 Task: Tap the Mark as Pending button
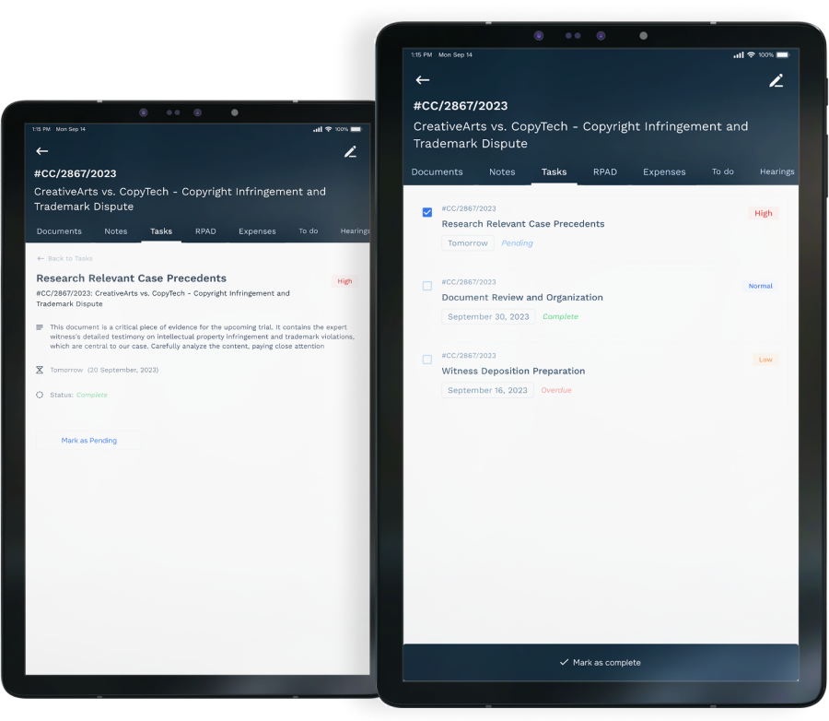coord(88,441)
